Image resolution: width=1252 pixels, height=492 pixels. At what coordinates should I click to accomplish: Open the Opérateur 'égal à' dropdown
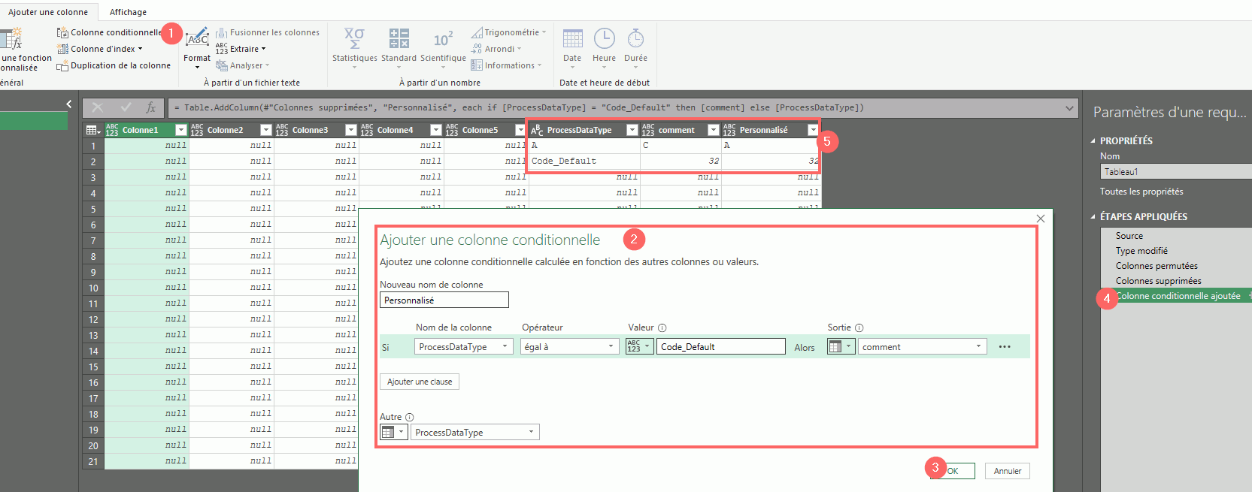tap(569, 346)
